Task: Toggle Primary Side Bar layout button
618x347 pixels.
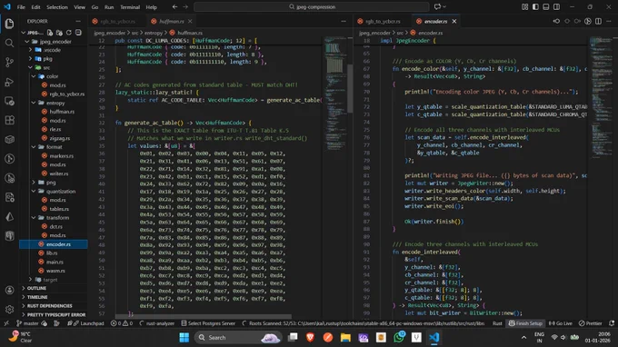Action: coord(535,6)
